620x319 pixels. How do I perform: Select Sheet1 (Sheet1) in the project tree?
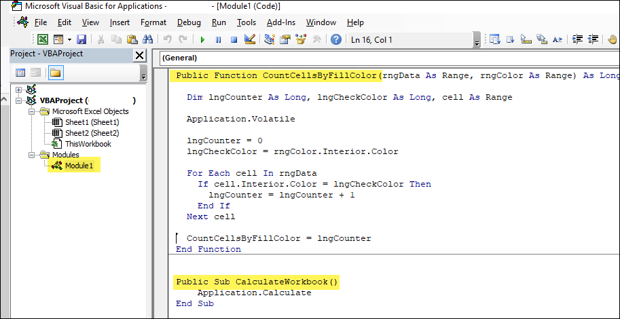91,122
